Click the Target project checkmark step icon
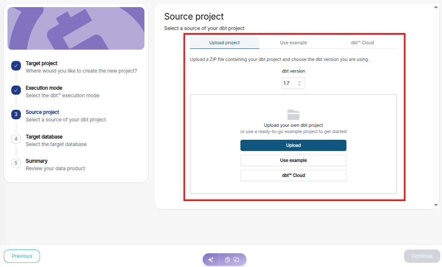This screenshot has width=442, height=267. (x=16, y=65)
